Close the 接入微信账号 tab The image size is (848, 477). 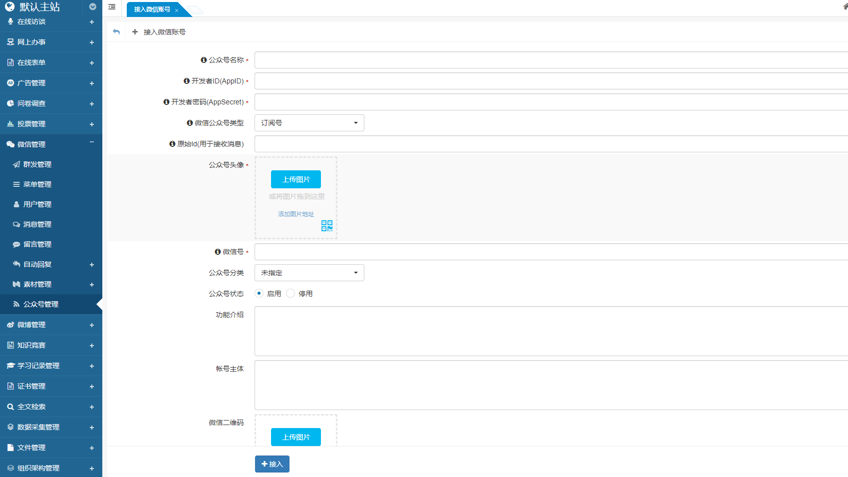pyautogui.click(x=177, y=10)
